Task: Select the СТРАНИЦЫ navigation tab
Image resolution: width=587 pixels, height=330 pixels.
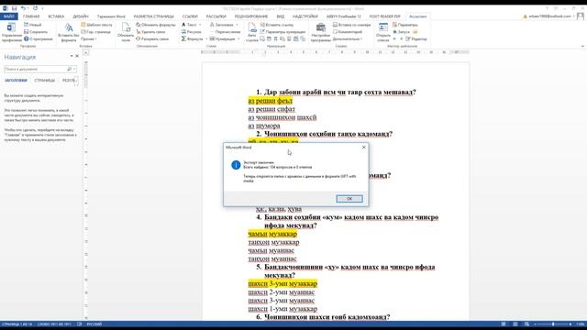Action: point(45,81)
